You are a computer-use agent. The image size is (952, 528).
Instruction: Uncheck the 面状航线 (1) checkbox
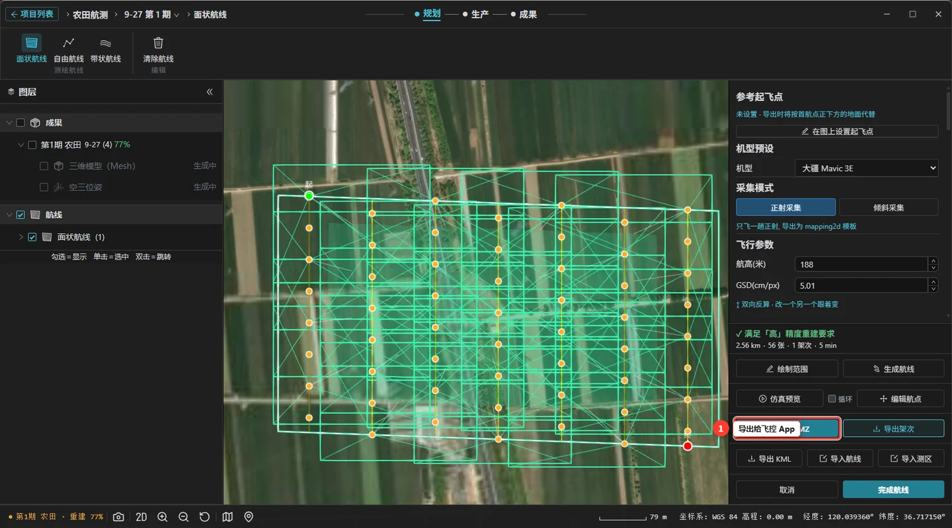click(32, 237)
